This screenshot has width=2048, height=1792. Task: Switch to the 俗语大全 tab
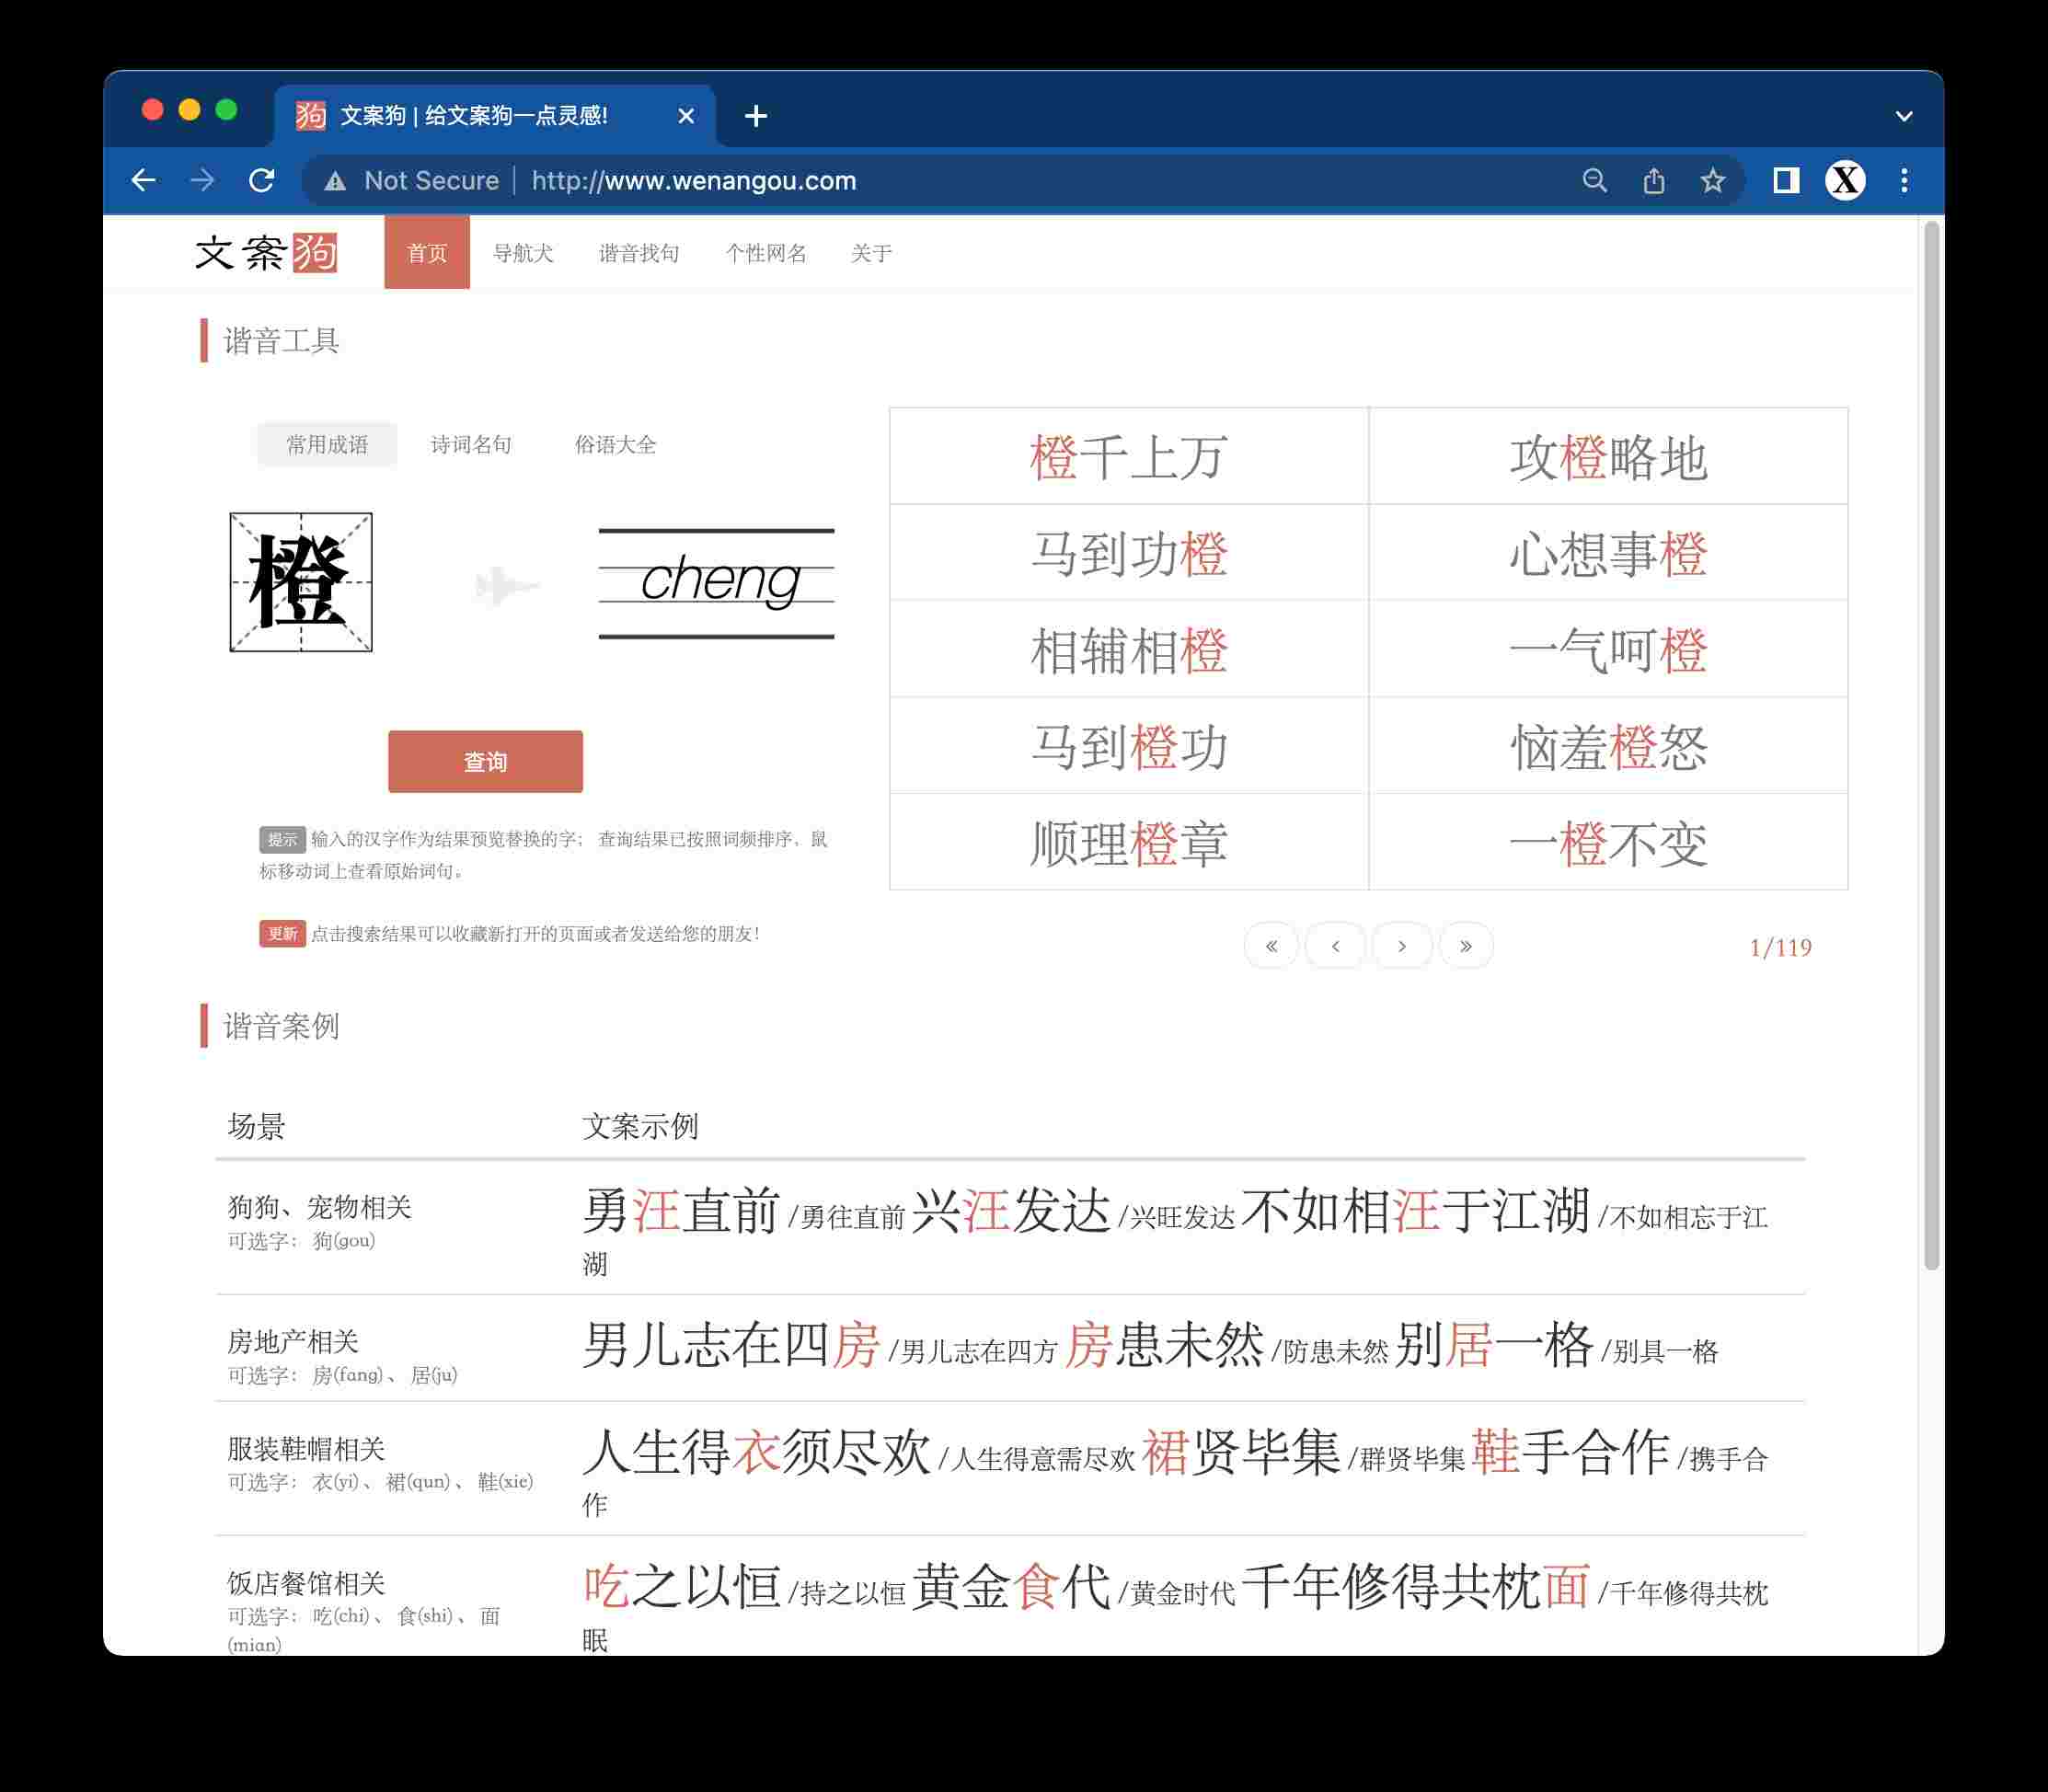[x=615, y=444]
